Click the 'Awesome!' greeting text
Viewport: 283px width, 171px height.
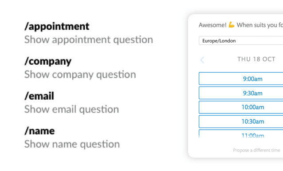pyautogui.click(x=212, y=25)
